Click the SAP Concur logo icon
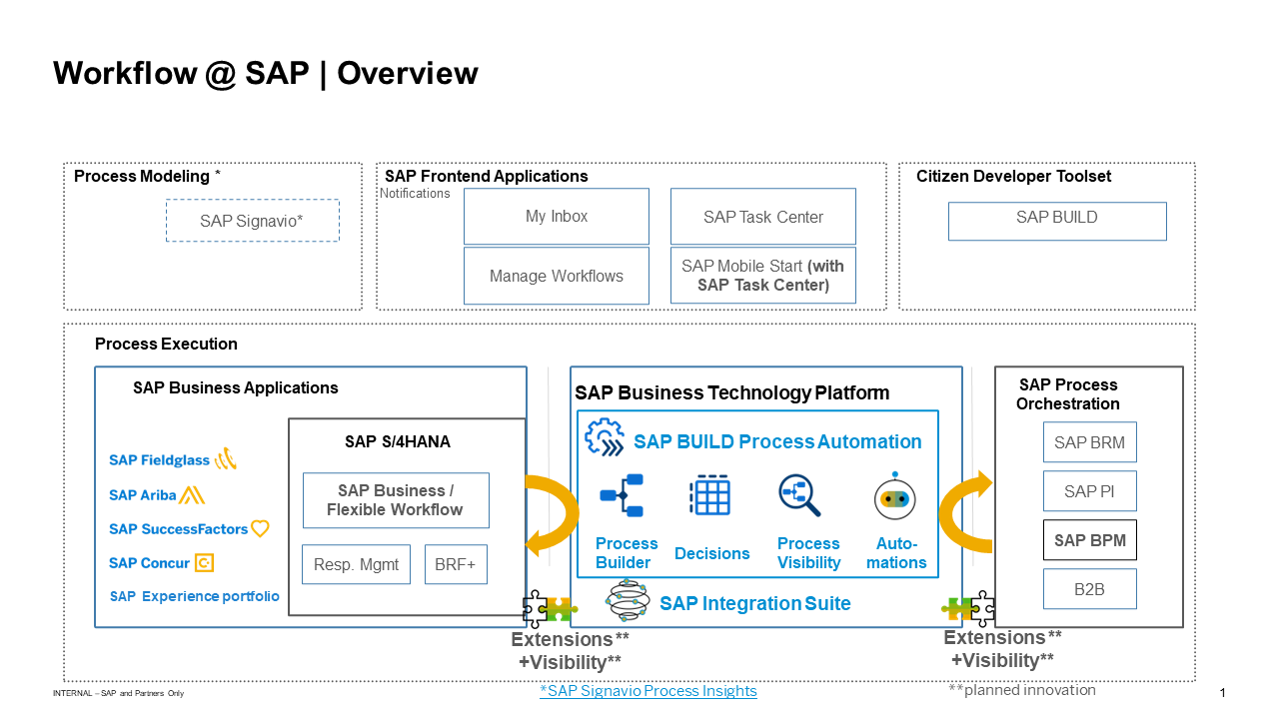1279x719 pixels. 204,563
